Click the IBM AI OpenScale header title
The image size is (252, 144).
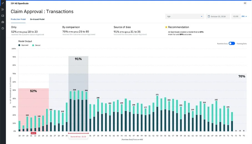tap(20, 3)
